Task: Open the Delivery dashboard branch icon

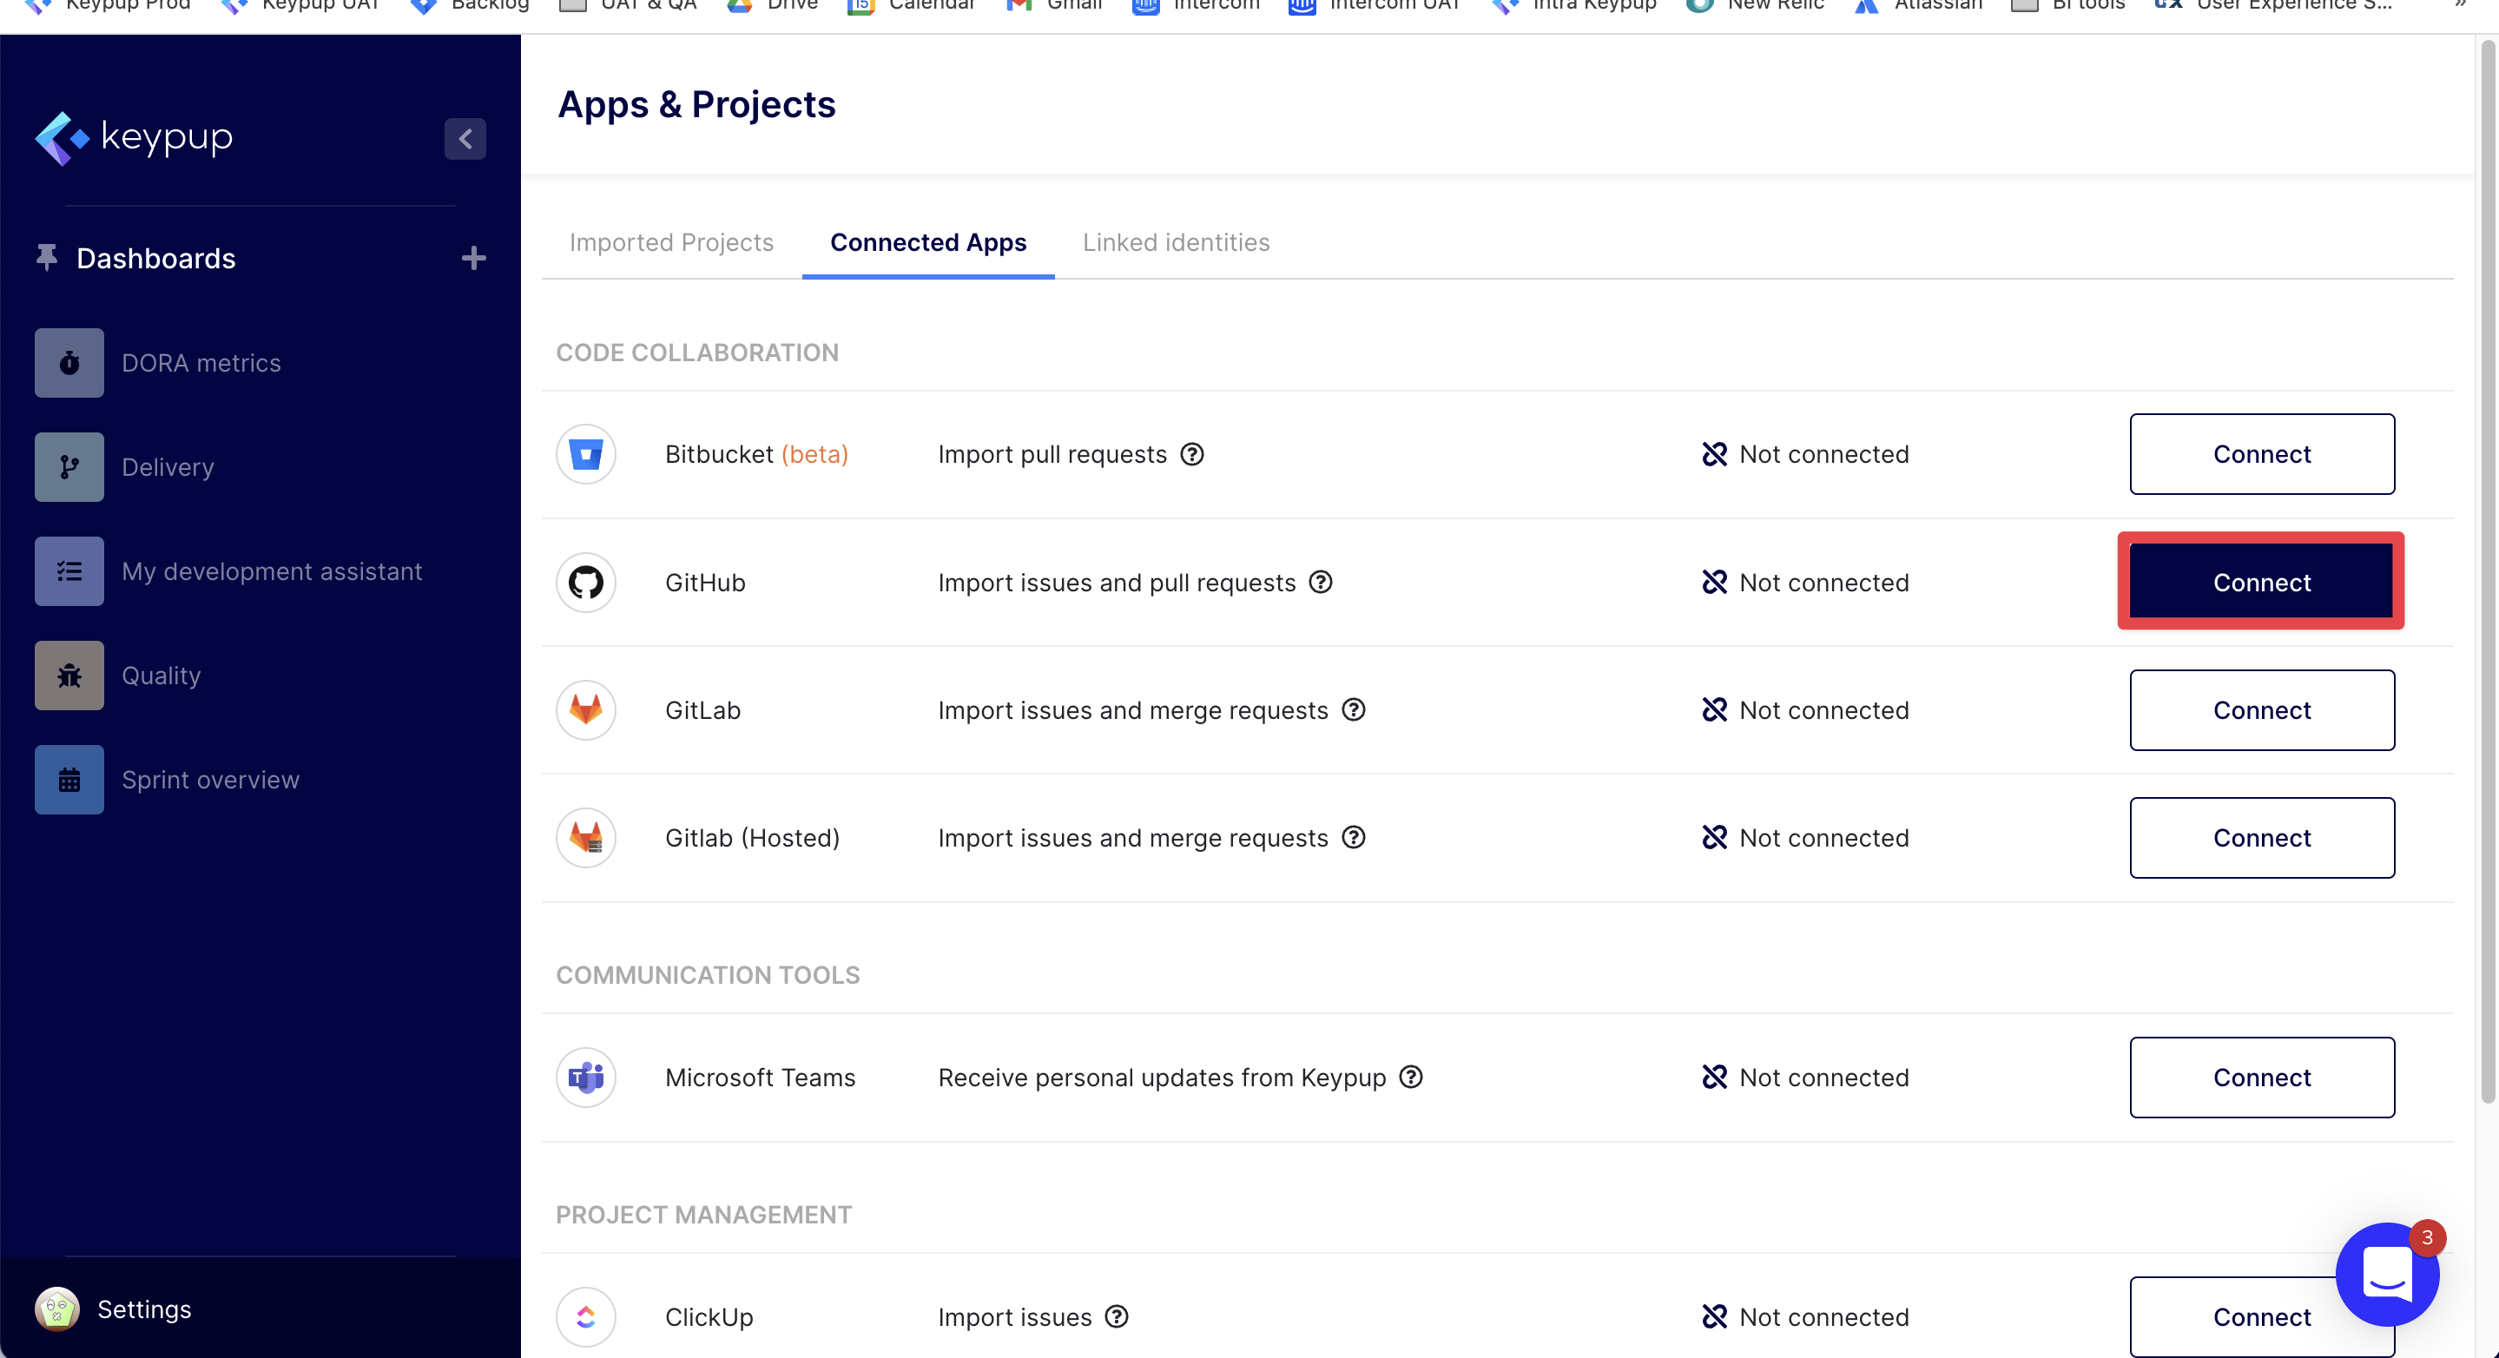Action: coord(69,466)
